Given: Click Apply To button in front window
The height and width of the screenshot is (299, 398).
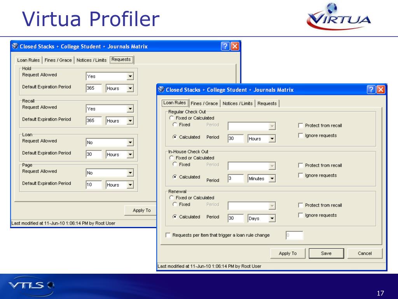Looking at the screenshot, I should pos(288,253).
